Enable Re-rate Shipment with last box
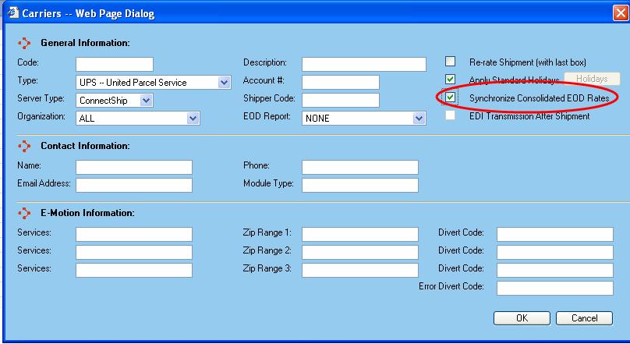 (450, 62)
